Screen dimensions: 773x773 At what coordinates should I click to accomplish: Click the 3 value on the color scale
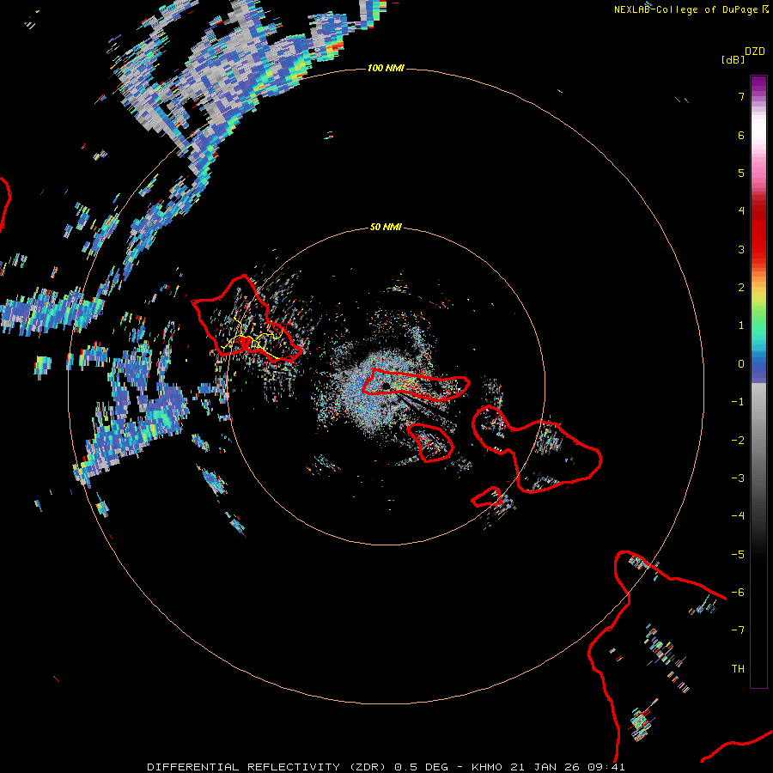pos(741,249)
